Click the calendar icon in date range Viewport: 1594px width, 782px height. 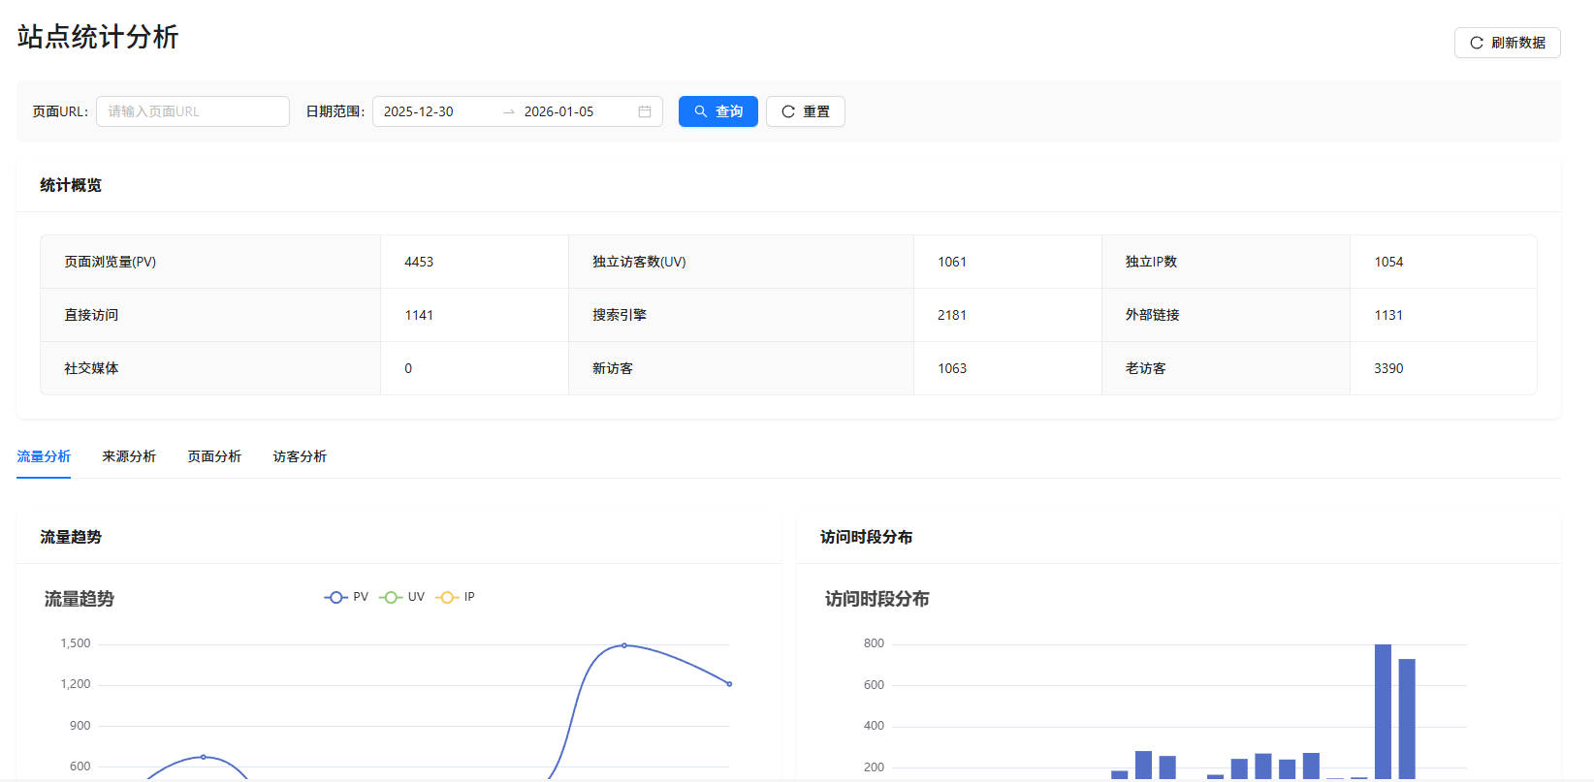click(645, 111)
